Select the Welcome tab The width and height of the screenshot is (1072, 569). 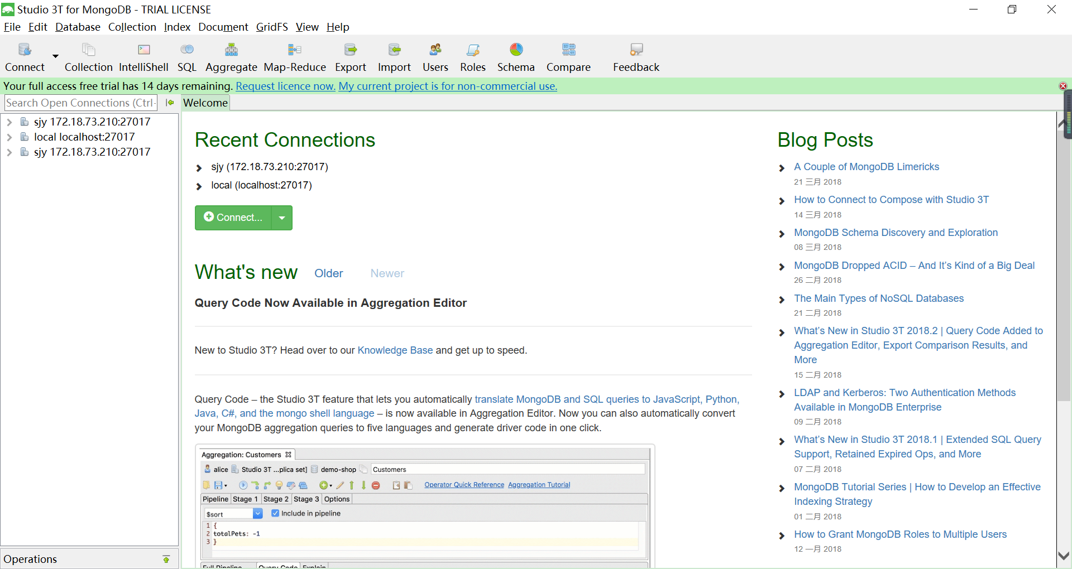click(x=205, y=103)
